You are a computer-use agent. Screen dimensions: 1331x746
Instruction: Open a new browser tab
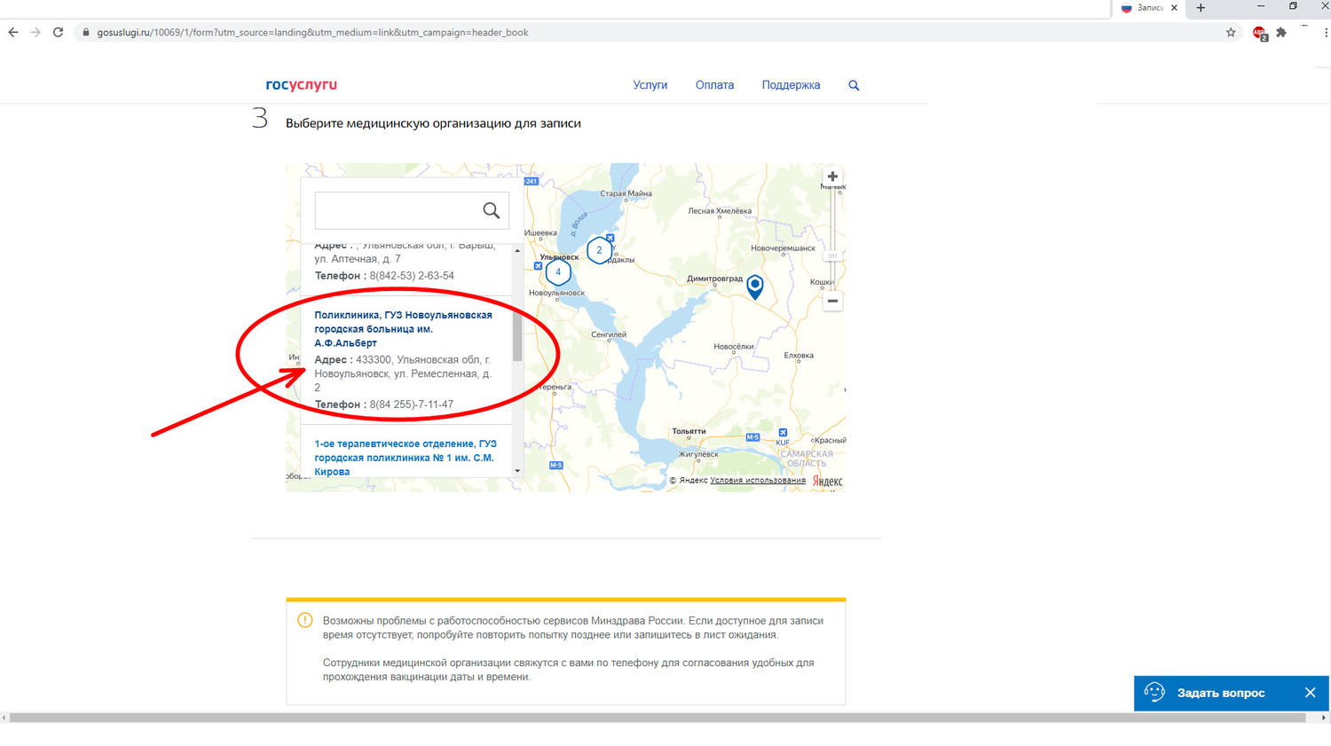tap(1201, 8)
